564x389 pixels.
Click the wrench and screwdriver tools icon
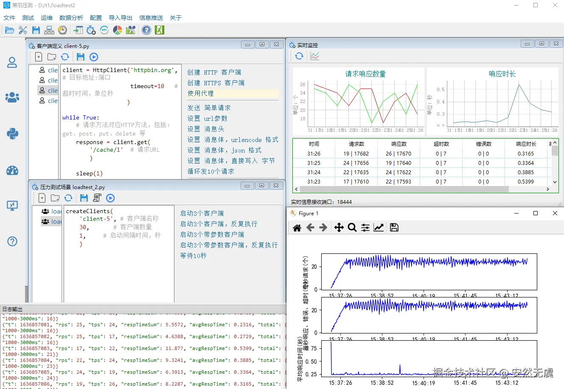[23, 30]
